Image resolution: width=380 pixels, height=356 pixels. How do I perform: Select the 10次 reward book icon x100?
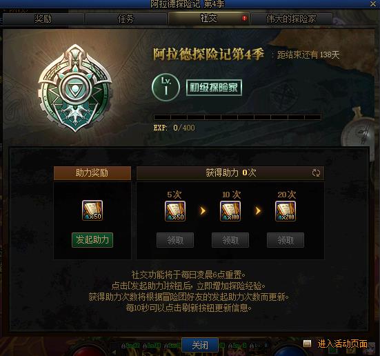pos(230,211)
